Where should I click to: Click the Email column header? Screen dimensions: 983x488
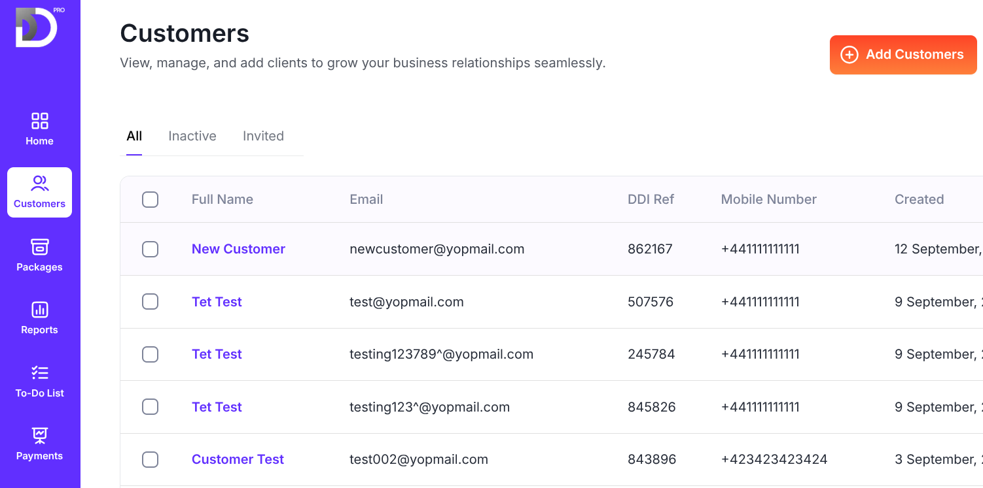(x=366, y=199)
